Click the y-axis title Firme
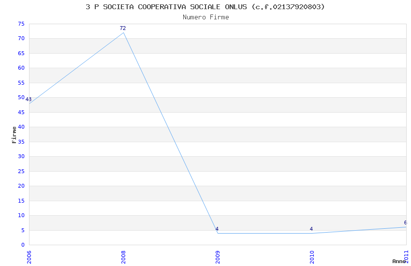This screenshot has width=411, height=266. point(14,135)
